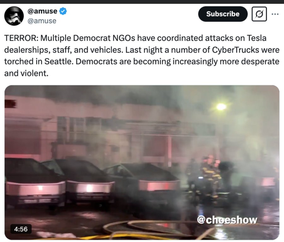284x242 pixels.
Task: Click the Subscribe button
Action: point(223,14)
